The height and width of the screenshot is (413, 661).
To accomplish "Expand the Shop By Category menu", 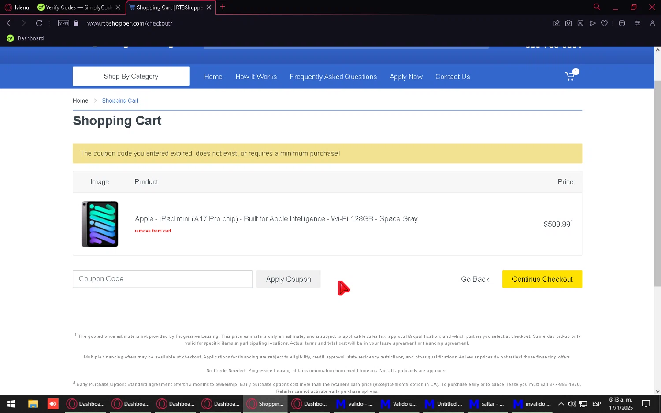I will tap(131, 76).
